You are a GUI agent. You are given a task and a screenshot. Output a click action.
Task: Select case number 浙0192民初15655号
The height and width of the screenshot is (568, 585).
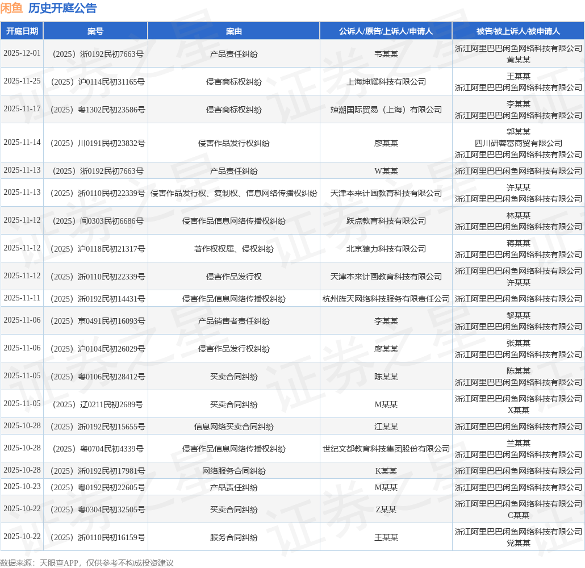click(98, 427)
